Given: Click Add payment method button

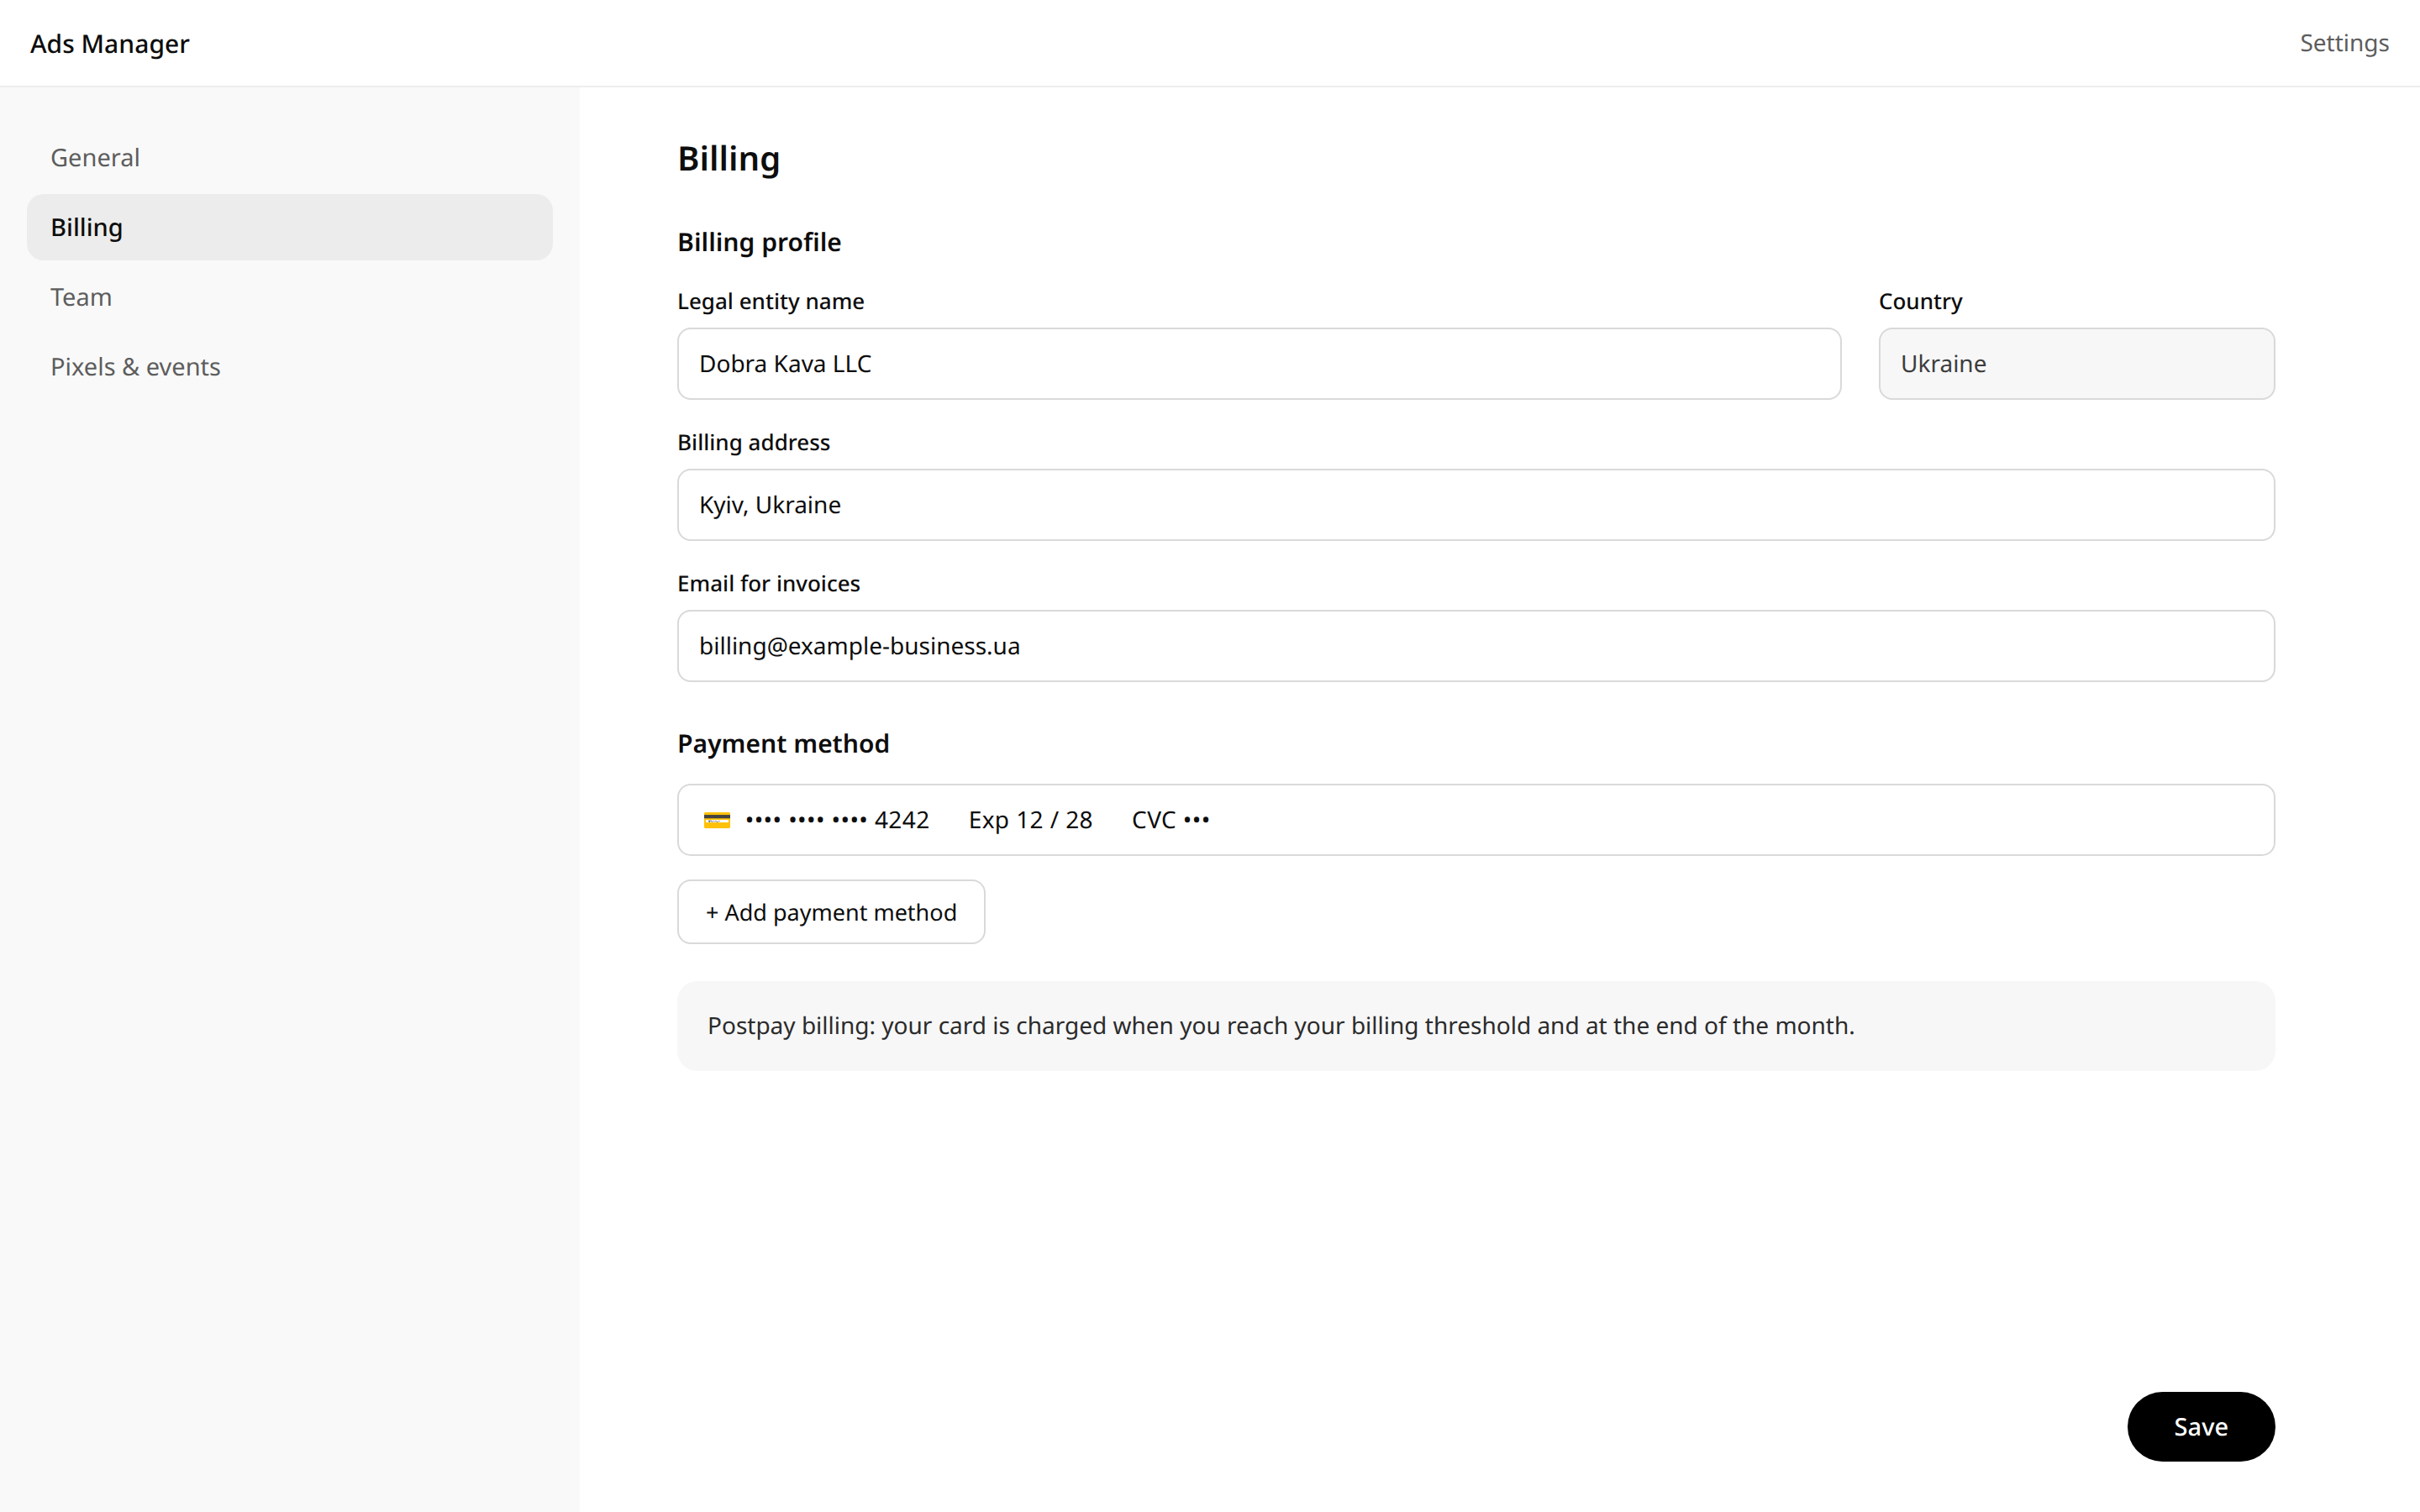Looking at the screenshot, I should point(831,912).
